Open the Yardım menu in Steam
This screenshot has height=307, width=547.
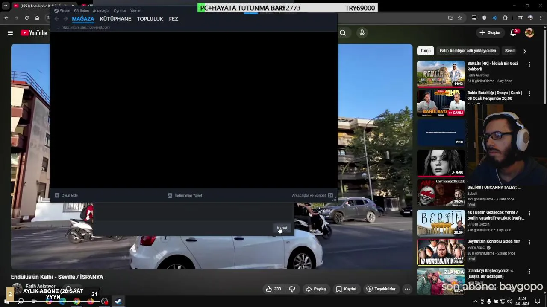click(x=135, y=11)
